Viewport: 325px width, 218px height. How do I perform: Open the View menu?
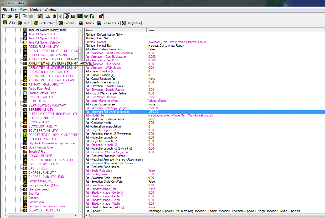(x=23, y=10)
